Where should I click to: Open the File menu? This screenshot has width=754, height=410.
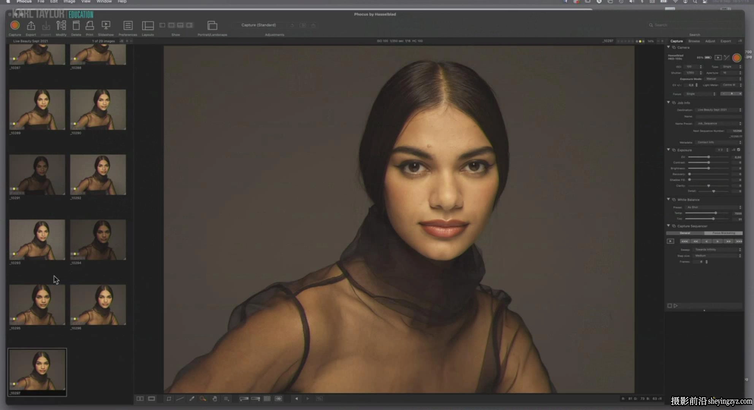tap(41, 2)
